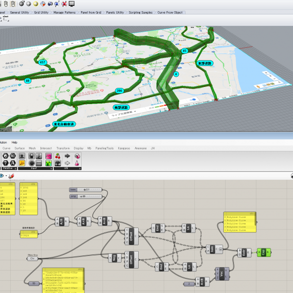Switch to the PanelingTools component tab

pos(105,148)
